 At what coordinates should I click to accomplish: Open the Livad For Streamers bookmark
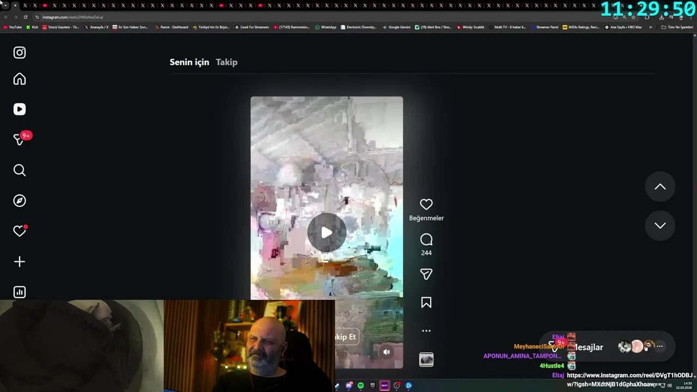(252, 27)
